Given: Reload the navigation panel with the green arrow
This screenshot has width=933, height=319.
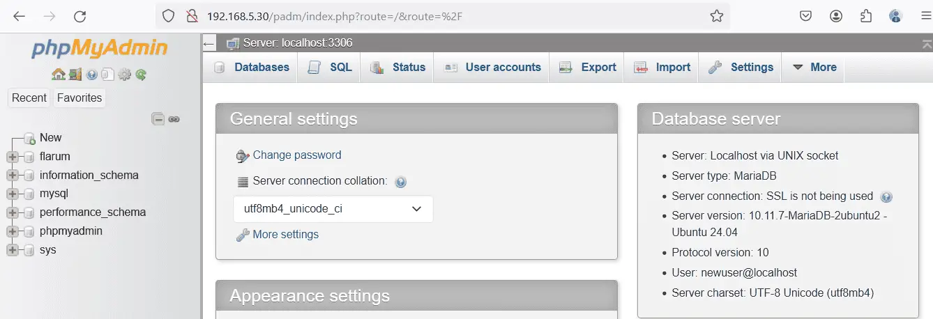Looking at the screenshot, I should click(x=141, y=75).
